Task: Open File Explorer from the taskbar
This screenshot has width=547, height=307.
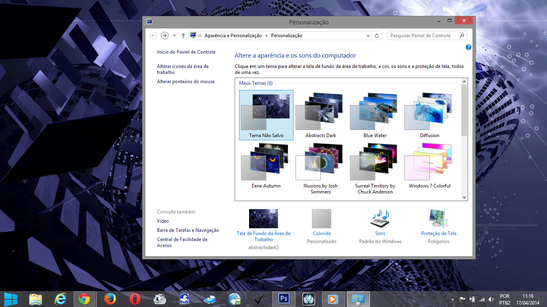Action: coord(36,299)
